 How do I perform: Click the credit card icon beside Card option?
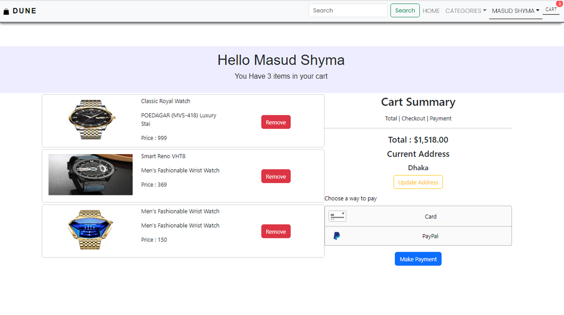click(x=337, y=216)
